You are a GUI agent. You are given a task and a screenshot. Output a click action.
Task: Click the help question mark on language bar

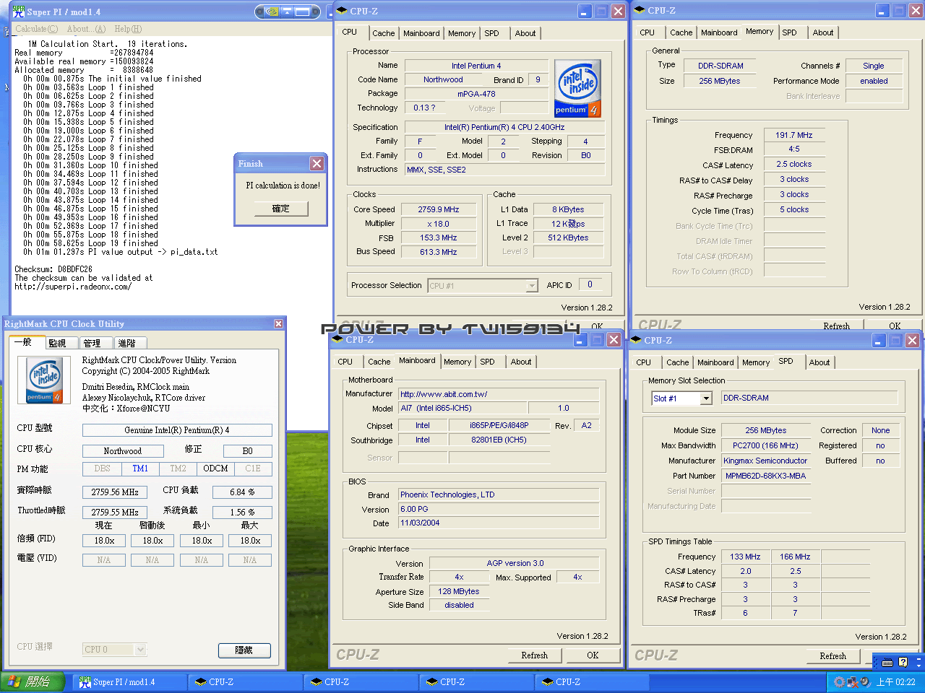tap(903, 662)
